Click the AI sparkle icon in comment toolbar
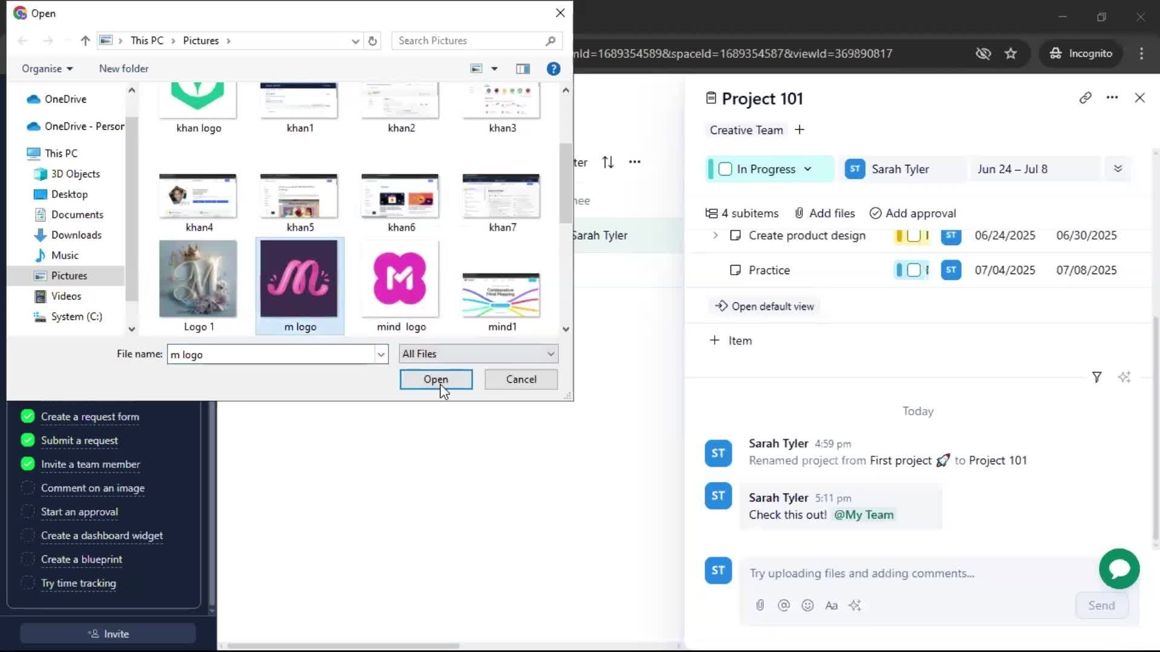Screen dimensions: 1160x652 (x=855, y=605)
